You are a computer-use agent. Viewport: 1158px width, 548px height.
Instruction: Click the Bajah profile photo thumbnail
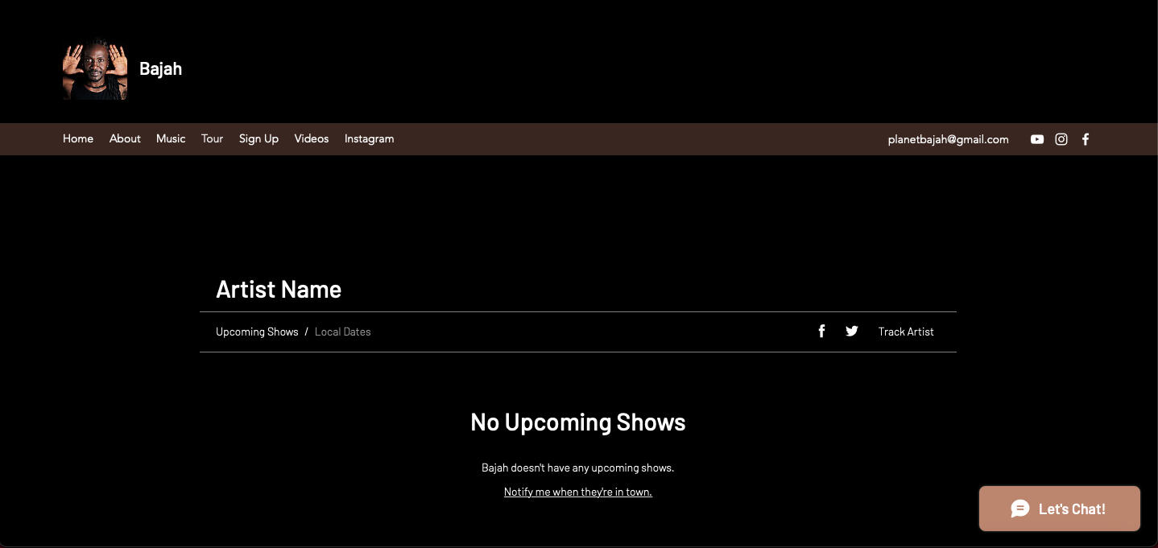[x=95, y=69]
